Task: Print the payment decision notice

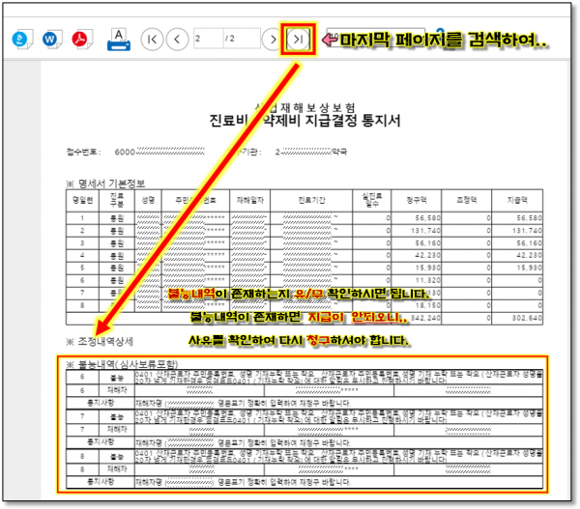Action: (x=118, y=40)
